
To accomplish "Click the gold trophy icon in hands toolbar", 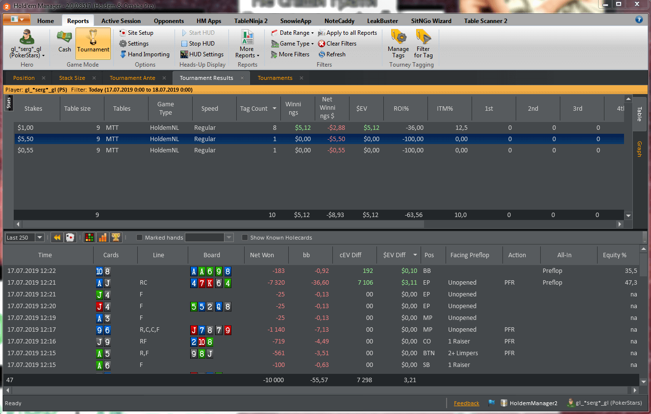I will click(x=116, y=238).
